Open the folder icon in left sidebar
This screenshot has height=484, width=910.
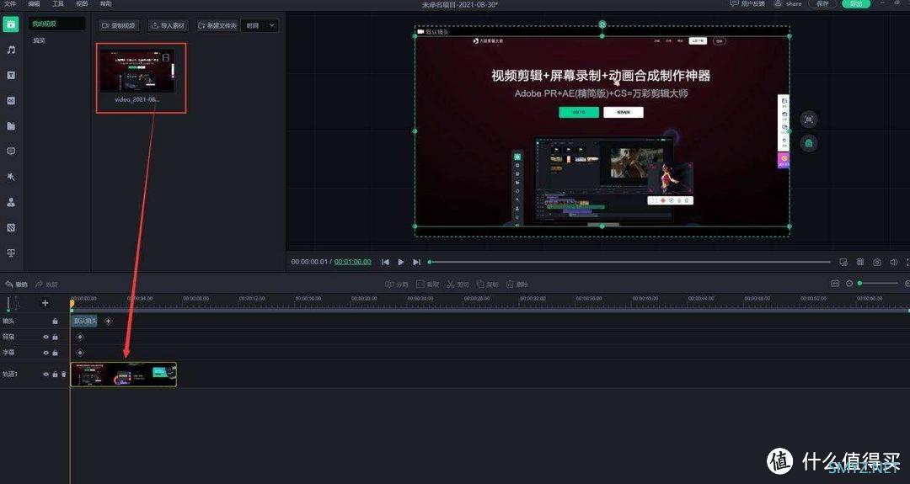(x=11, y=125)
